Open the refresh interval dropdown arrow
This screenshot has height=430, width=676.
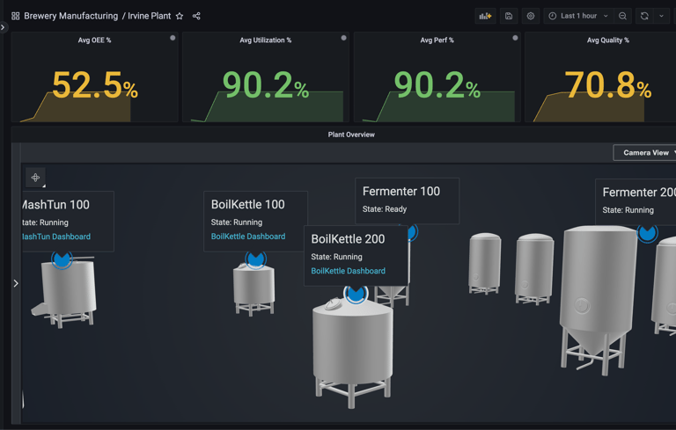point(661,16)
